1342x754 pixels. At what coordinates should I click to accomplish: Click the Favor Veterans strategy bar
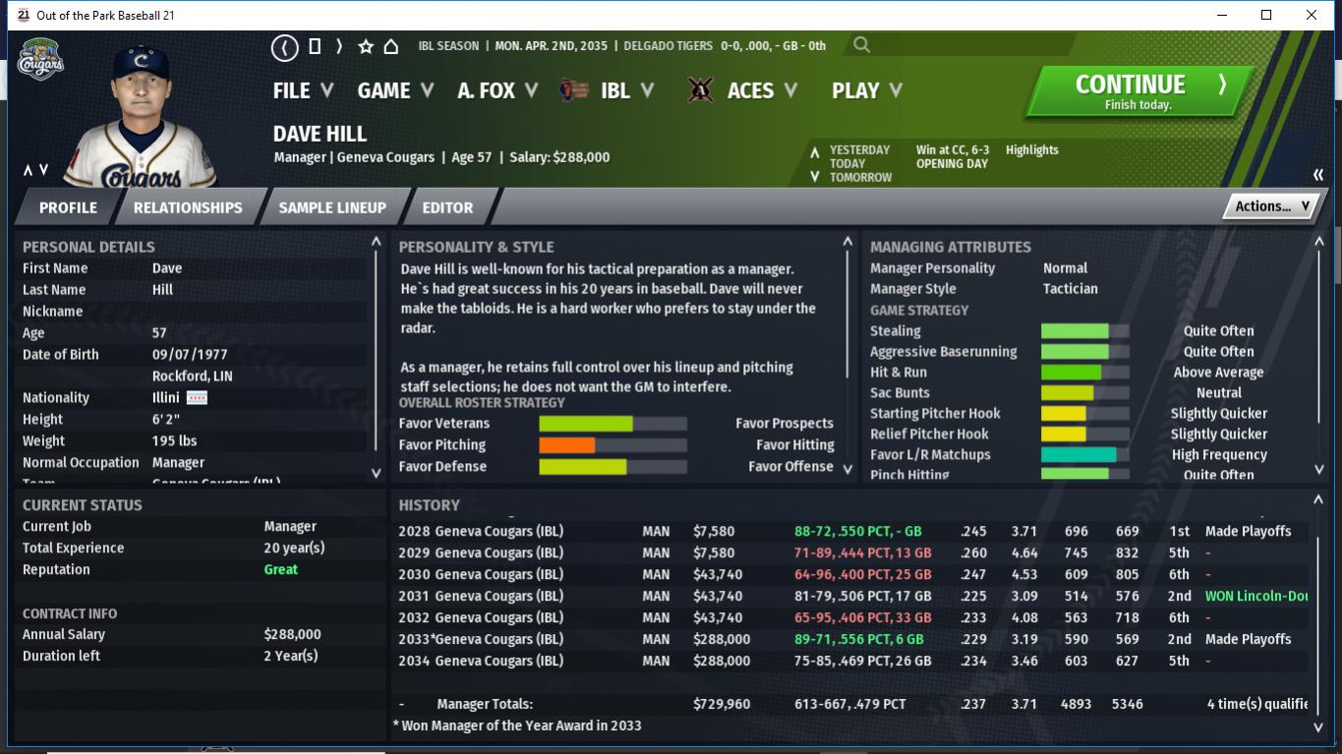612,424
